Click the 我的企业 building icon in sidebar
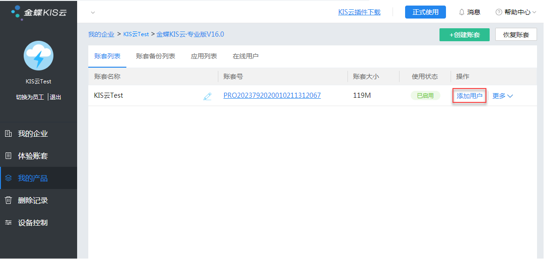Viewport: 544px width, 259px height. click(x=8, y=133)
